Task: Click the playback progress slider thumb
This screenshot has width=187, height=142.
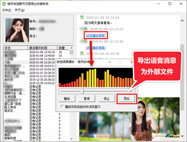Action: [83, 91]
